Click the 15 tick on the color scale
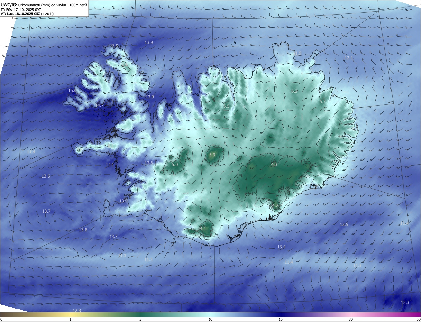This screenshot has width=421, height=322. [x=281, y=319]
